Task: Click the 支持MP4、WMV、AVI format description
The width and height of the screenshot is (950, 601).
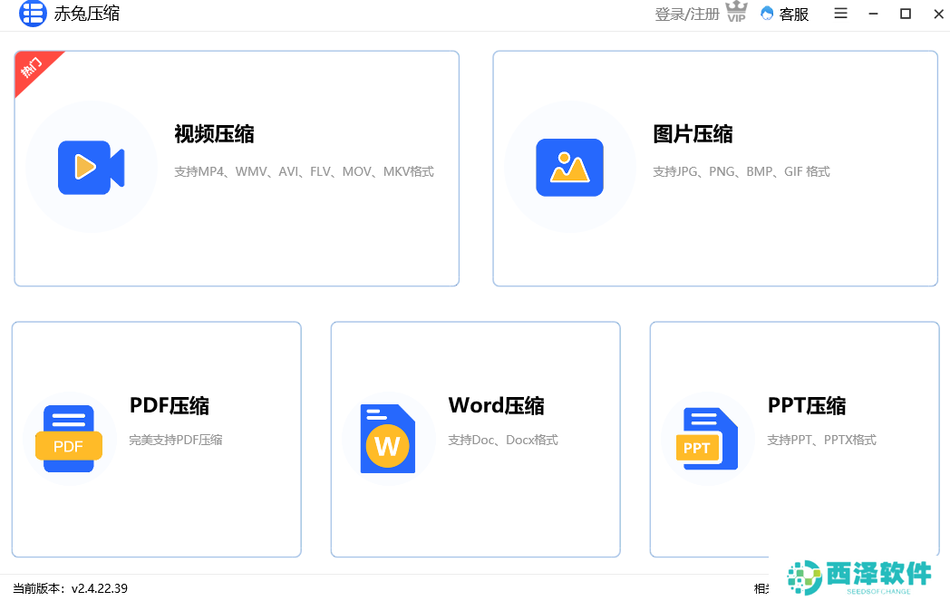Action: (305, 171)
